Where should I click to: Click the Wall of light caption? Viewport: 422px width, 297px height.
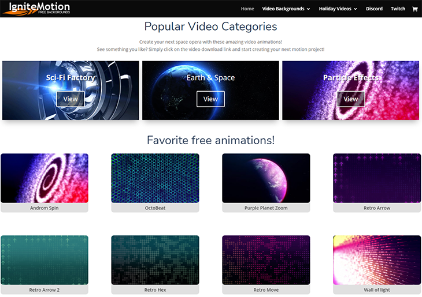coord(377,290)
